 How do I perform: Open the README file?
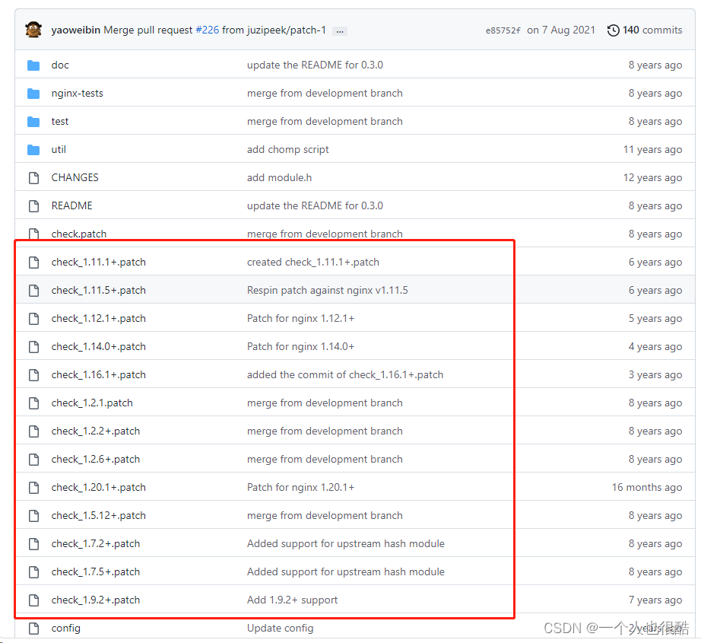tap(71, 205)
